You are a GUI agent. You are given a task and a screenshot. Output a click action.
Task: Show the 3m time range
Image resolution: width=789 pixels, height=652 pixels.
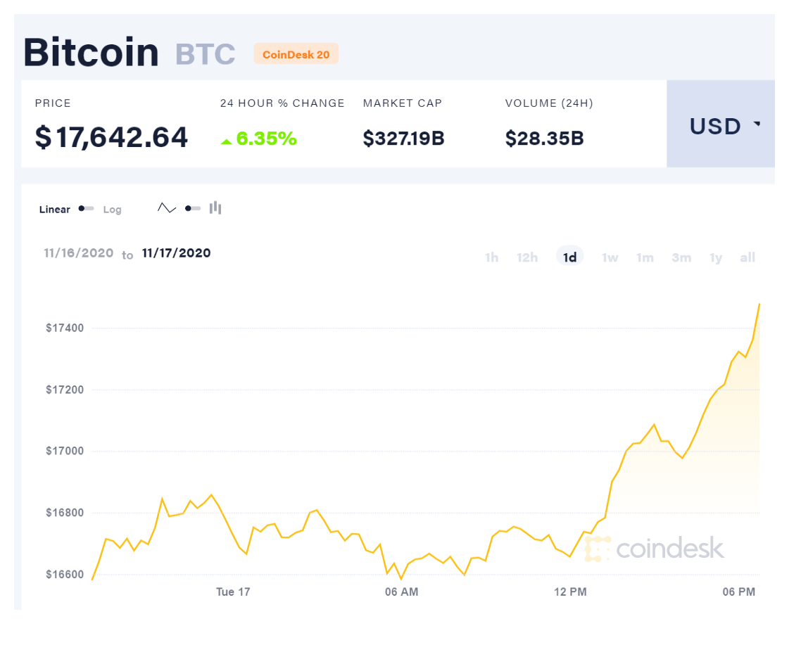coord(681,257)
